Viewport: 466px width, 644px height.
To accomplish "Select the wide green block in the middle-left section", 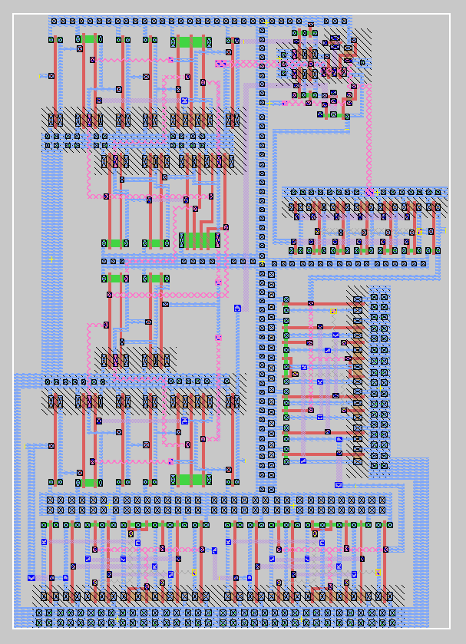I will click(200, 240).
